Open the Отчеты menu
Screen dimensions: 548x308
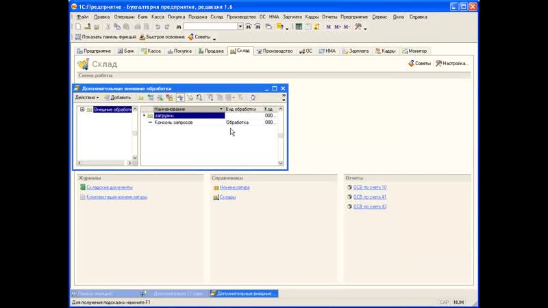pyautogui.click(x=329, y=16)
